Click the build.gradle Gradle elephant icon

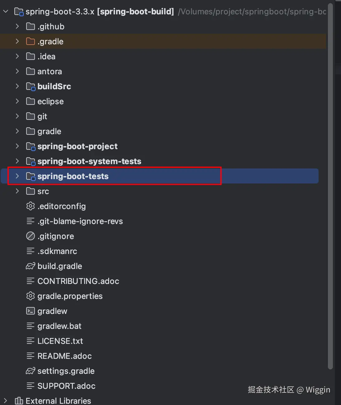[x=30, y=266]
